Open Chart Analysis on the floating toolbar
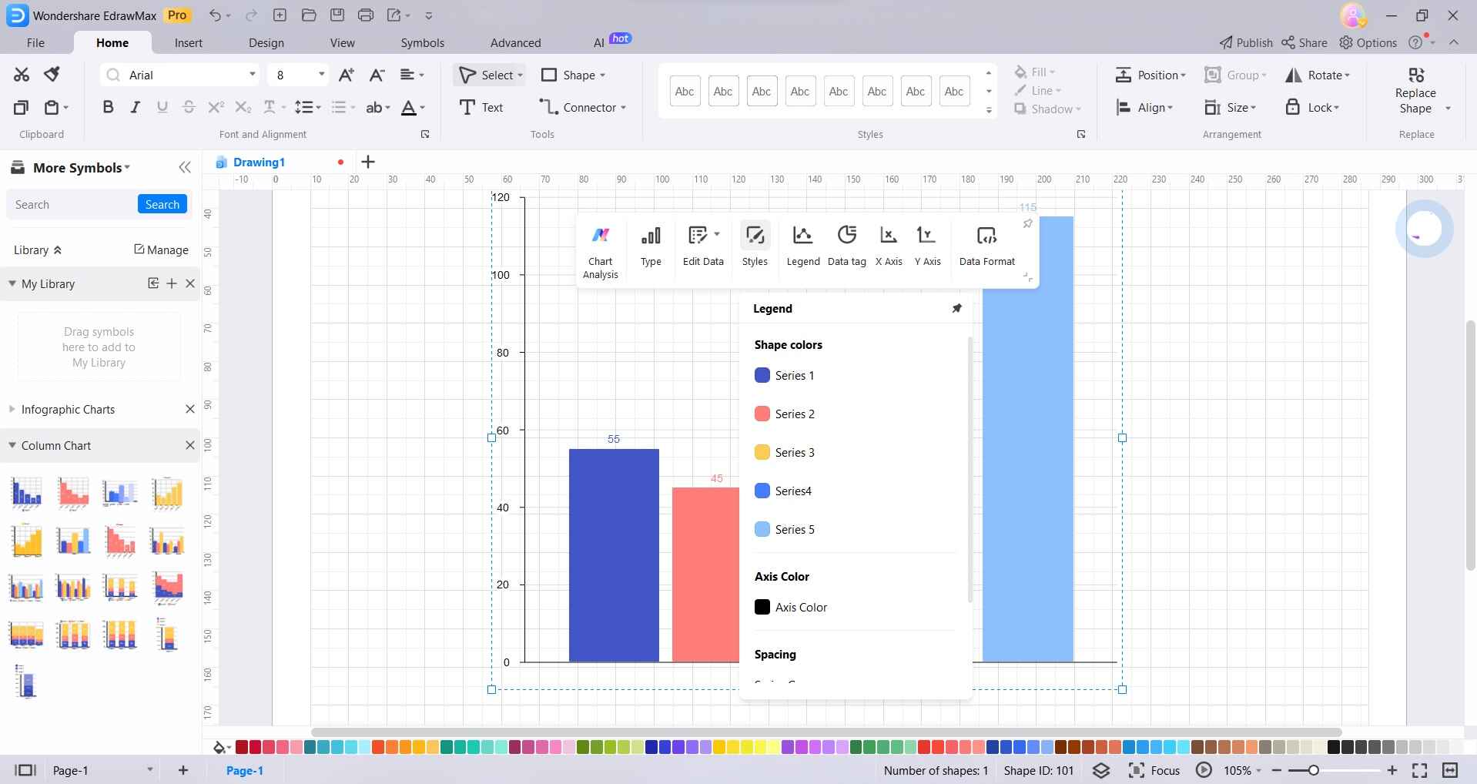 tap(601, 245)
